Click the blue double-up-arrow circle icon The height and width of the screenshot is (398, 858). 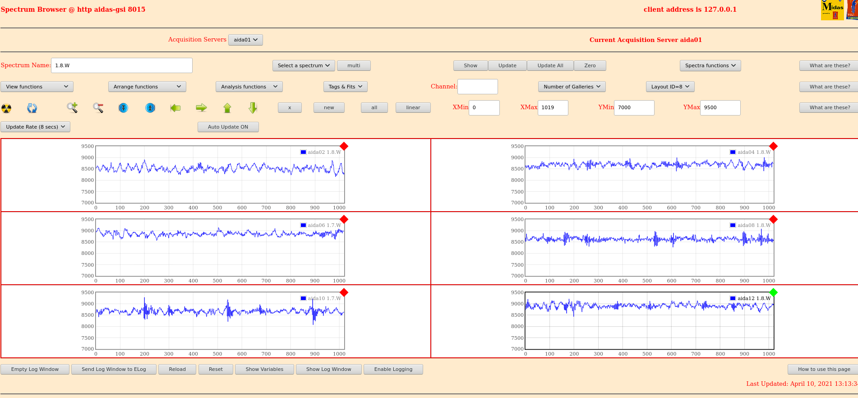pyautogui.click(x=150, y=107)
